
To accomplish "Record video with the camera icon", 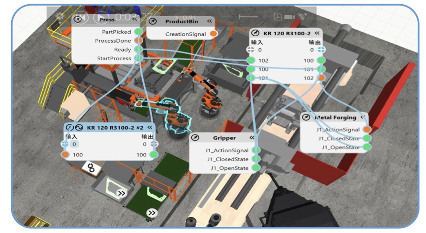I will coord(289,17).
